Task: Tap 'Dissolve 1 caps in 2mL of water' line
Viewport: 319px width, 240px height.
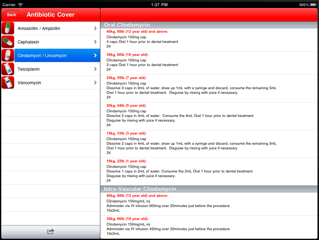Action: pyautogui.click(x=179, y=171)
